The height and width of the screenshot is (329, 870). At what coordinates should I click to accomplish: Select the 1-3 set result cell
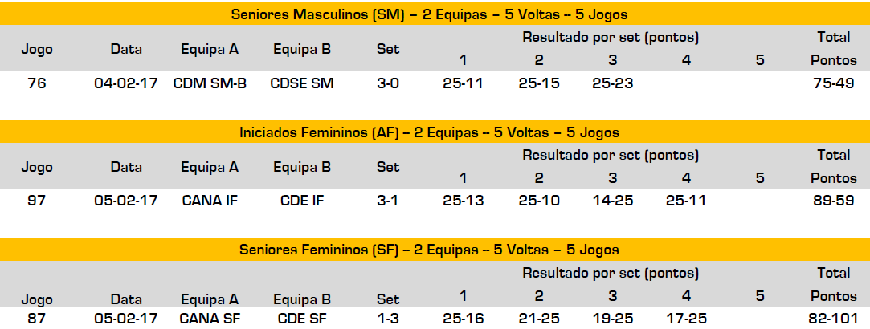[388, 319]
